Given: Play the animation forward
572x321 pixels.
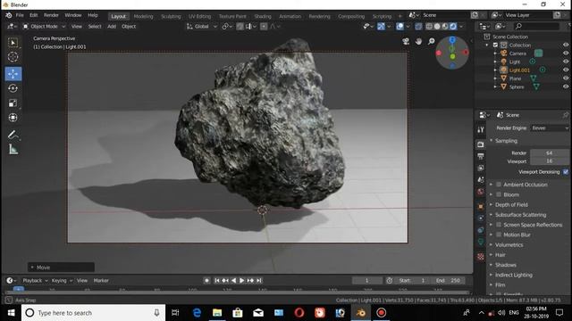Looking at the screenshot, I should pyautogui.click(x=241, y=281).
